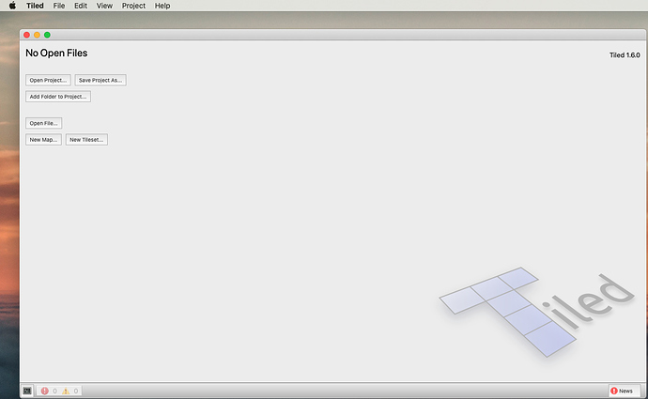This screenshot has width=648, height=399.
Task: Open the Tiled application menu
Action: click(x=35, y=6)
